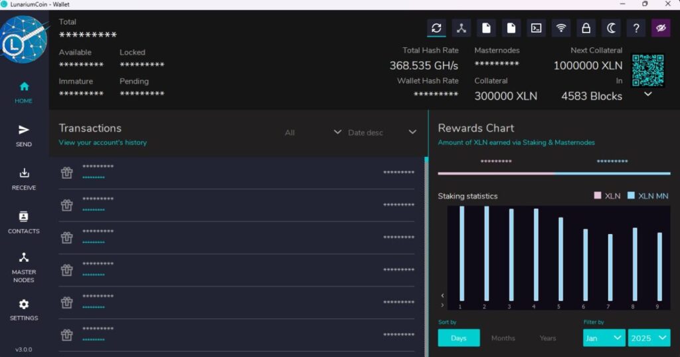
Task: Click the pink XLN staking progress bar segment
Action: click(x=495, y=174)
